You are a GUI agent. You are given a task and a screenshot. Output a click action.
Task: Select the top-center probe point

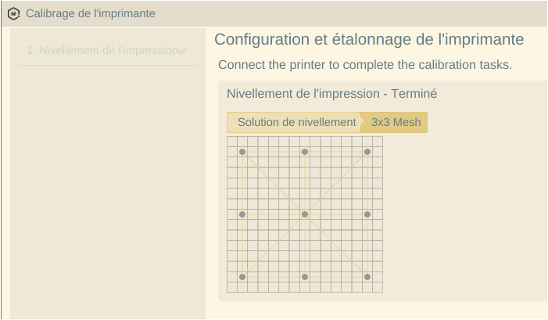coord(305,152)
